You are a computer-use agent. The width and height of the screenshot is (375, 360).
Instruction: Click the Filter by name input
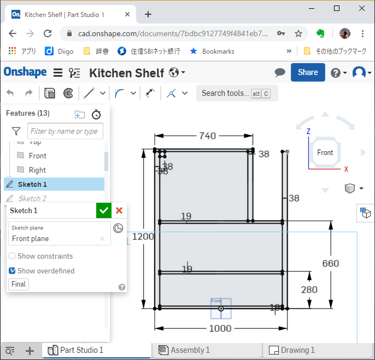(x=65, y=131)
